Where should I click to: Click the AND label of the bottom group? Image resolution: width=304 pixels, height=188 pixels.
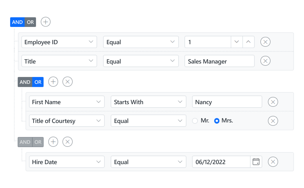point(25,142)
